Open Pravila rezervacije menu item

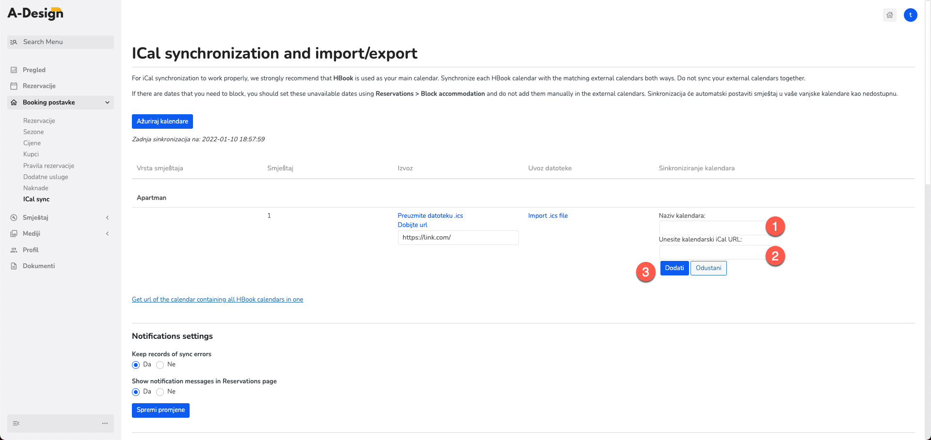pos(48,166)
